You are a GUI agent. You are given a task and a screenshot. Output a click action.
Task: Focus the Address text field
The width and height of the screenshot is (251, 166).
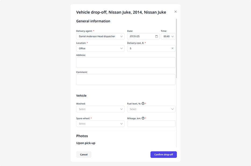(x=126, y=63)
